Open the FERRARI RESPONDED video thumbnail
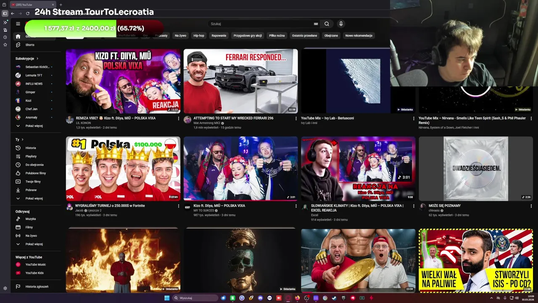538x303 pixels. [241, 81]
